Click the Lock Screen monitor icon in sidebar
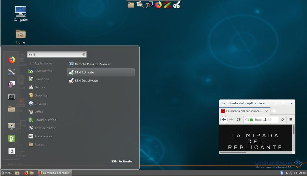This screenshot has height=176, width=307. (x=11, y=126)
